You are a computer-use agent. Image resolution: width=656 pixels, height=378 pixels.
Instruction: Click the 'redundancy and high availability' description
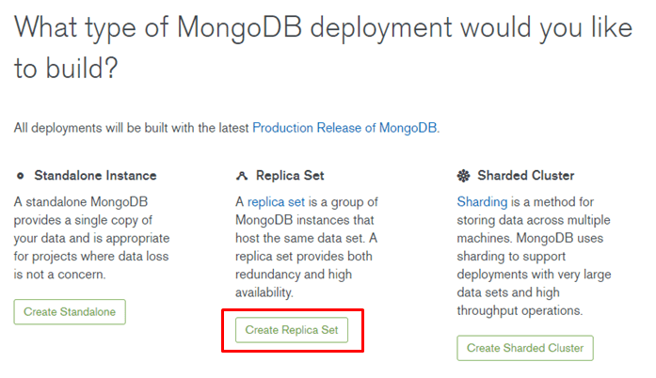[294, 283]
